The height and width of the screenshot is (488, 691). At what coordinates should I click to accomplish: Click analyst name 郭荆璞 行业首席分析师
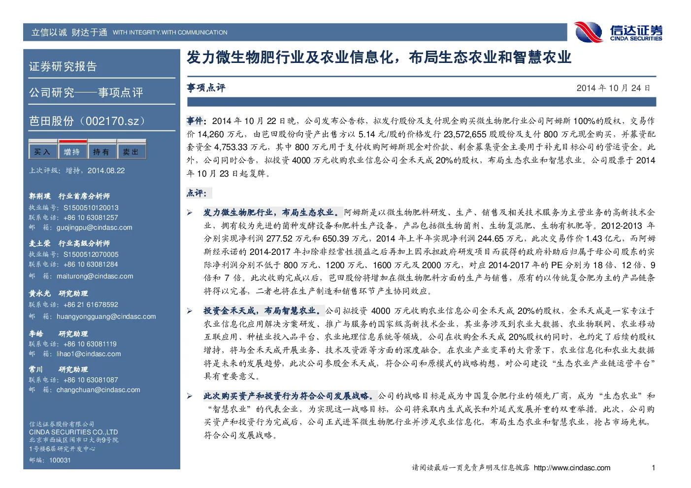[69, 196]
